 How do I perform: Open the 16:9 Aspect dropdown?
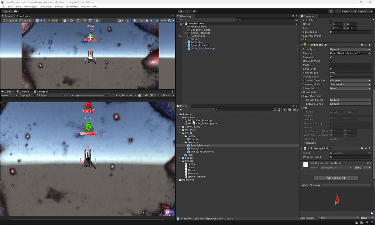[x=50, y=95]
